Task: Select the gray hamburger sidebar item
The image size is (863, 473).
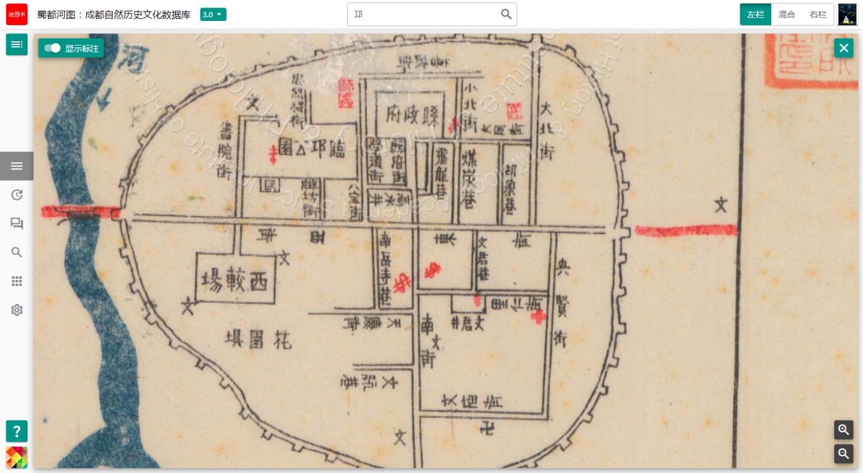Action: [x=17, y=166]
